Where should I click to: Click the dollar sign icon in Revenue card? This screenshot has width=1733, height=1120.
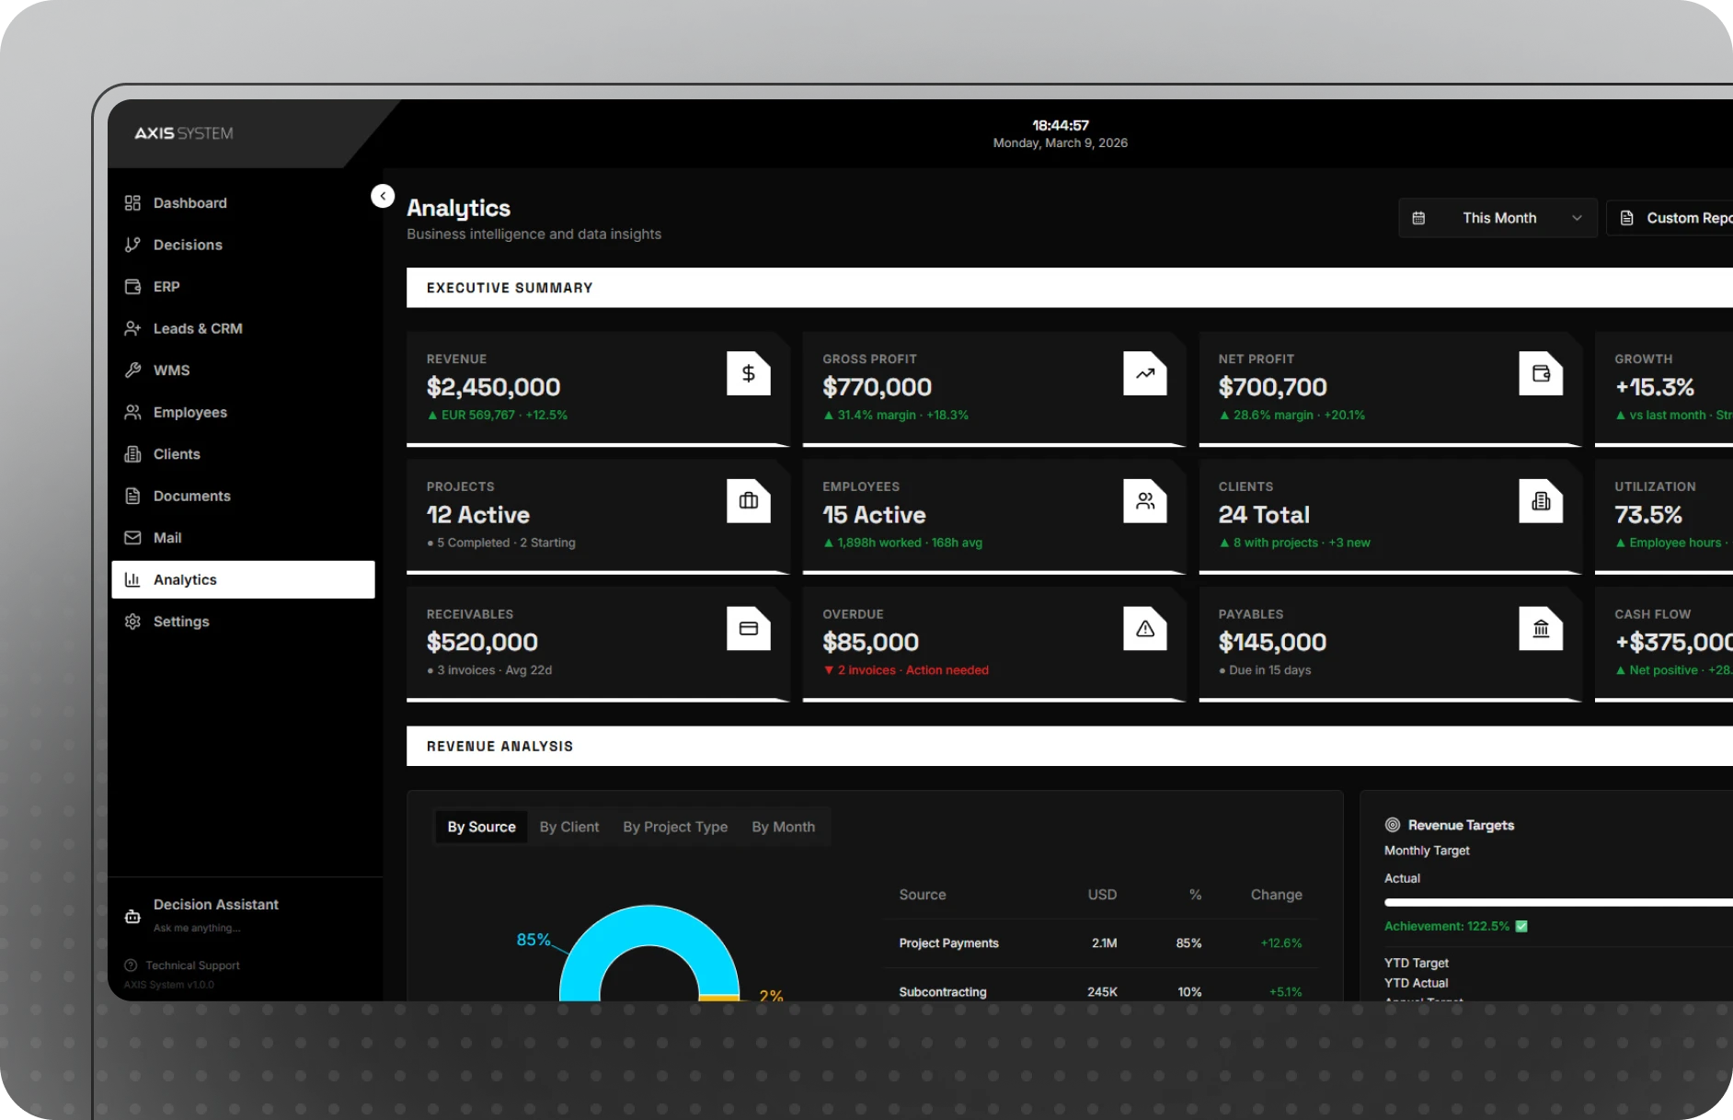(748, 374)
